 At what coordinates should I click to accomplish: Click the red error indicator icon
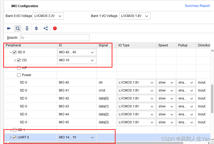click(55, 28)
